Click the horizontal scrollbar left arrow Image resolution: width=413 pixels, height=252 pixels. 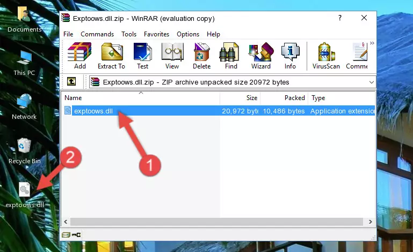point(66,222)
